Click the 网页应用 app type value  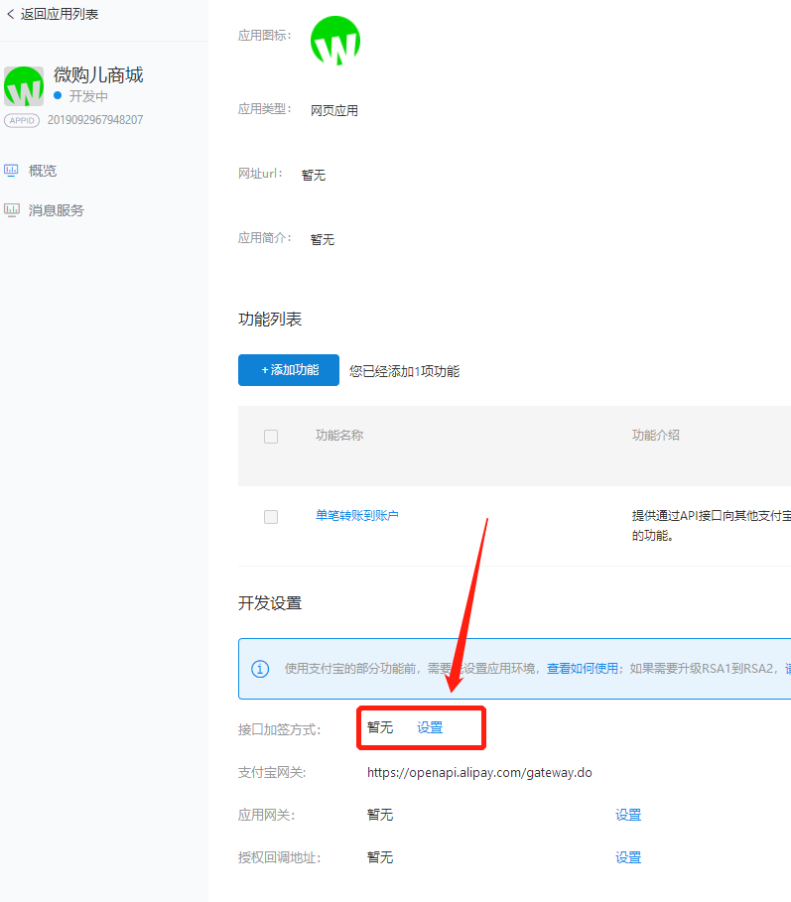coord(334,110)
